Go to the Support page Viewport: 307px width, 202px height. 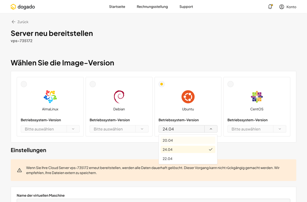(186, 7)
